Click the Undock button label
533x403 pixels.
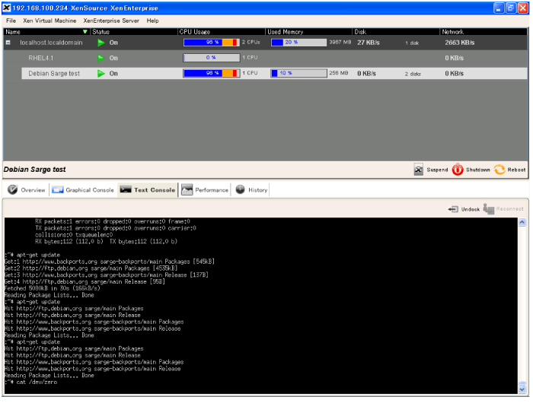click(471, 209)
